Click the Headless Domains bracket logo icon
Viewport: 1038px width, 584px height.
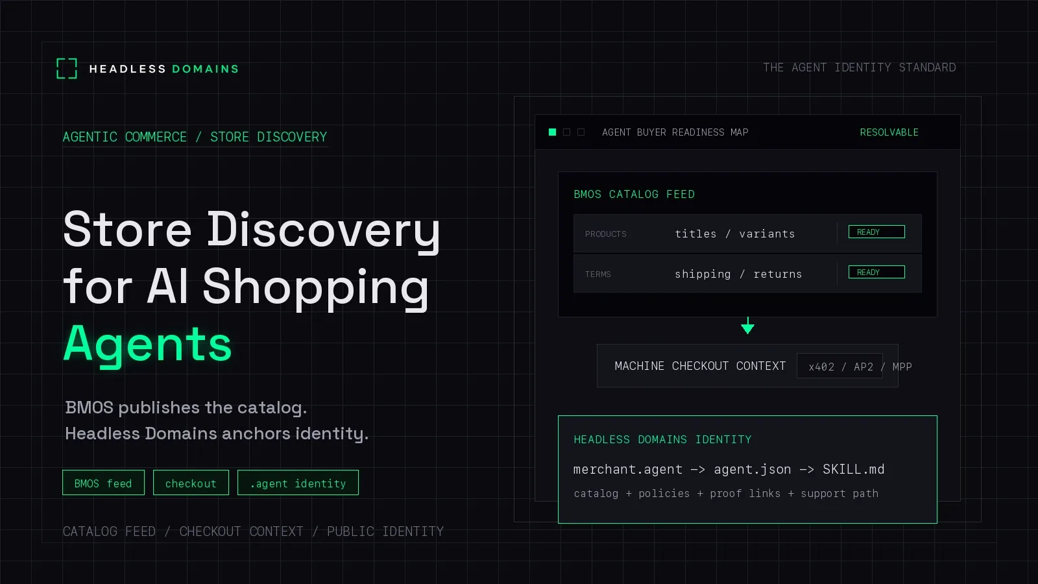[x=67, y=68]
